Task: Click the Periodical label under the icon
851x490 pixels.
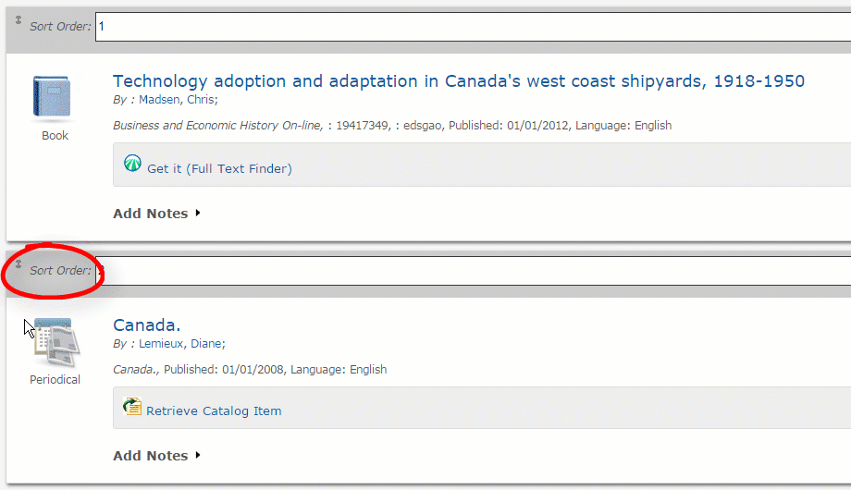Action: click(55, 380)
